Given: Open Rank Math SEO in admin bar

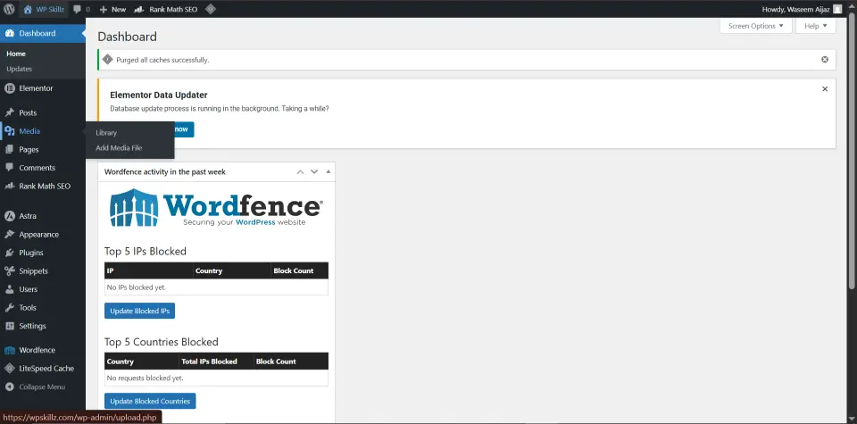Looking at the screenshot, I should [x=166, y=9].
